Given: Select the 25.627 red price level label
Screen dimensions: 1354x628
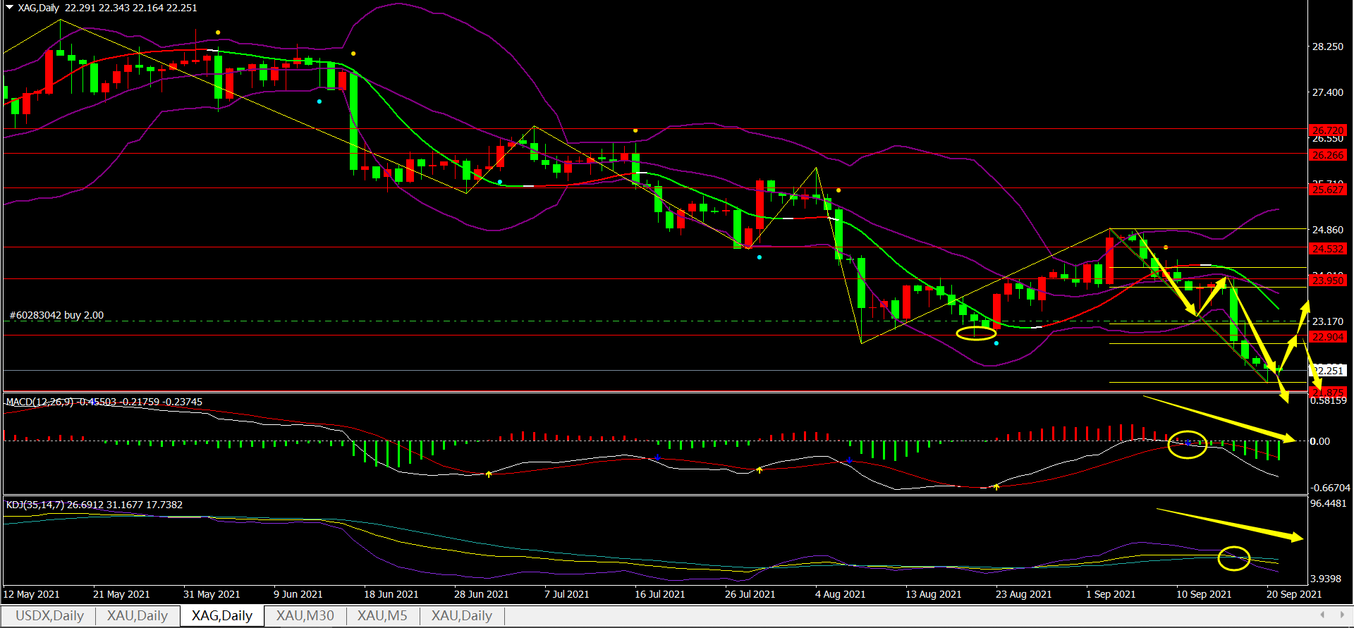Looking at the screenshot, I should click(1327, 190).
